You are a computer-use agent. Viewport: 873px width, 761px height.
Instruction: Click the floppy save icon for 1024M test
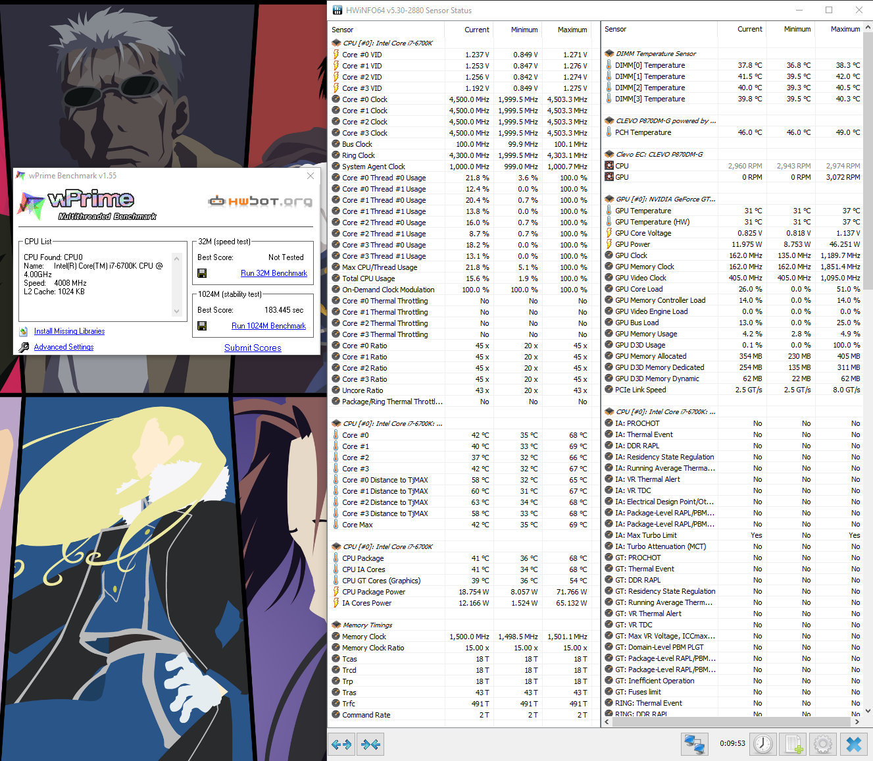click(x=202, y=326)
